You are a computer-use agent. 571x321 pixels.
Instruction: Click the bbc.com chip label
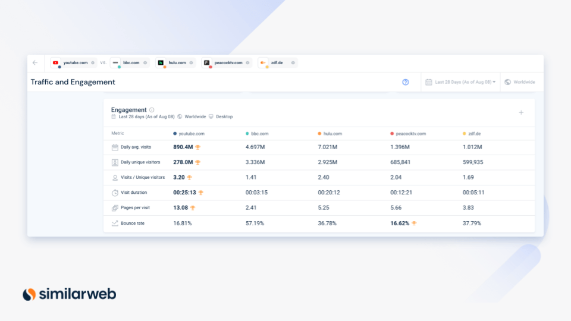(x=131, y=62)
